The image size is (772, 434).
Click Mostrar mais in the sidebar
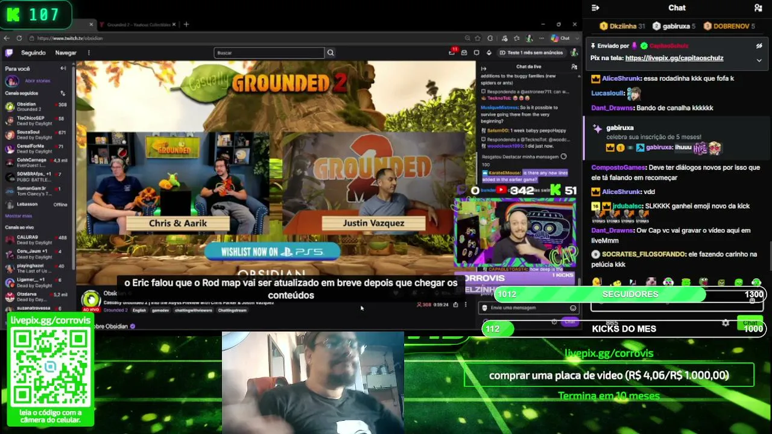pos(19,216)
